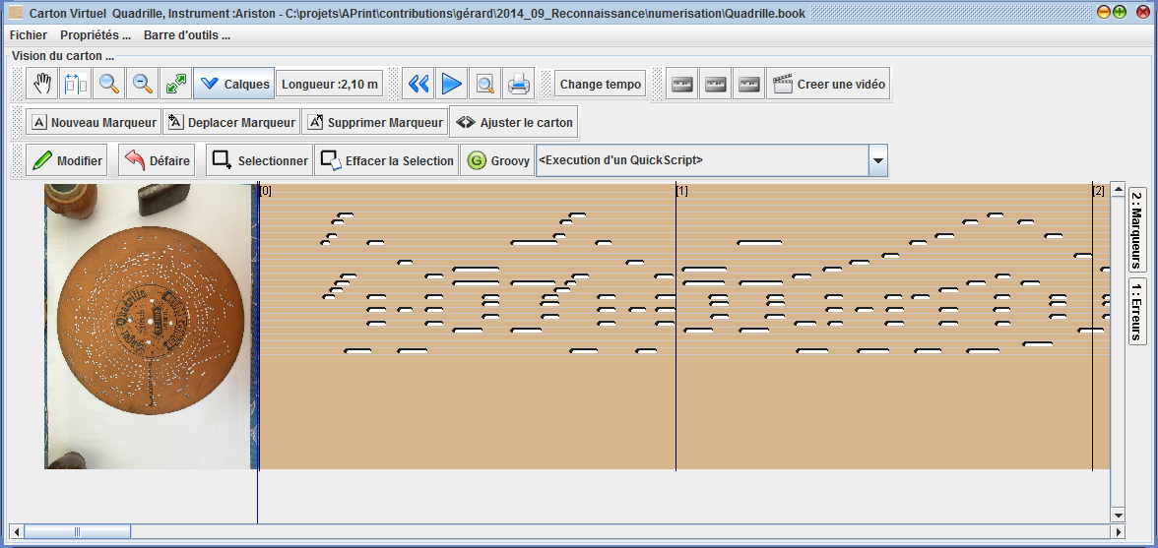This screenshot has width=1158, height=548.
Task: Expand the Marqueurs side panel
Action: pos(1136,228)
